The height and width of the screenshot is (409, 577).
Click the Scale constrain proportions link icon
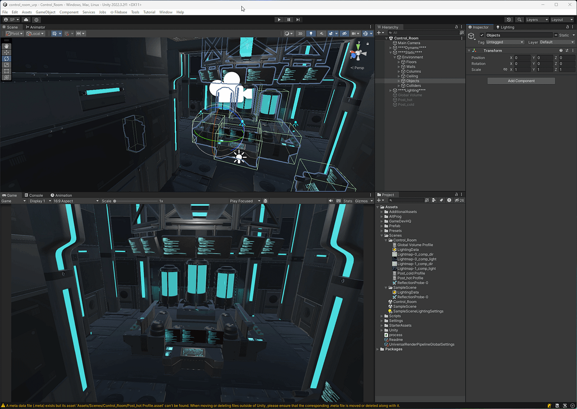click(505, 70)
